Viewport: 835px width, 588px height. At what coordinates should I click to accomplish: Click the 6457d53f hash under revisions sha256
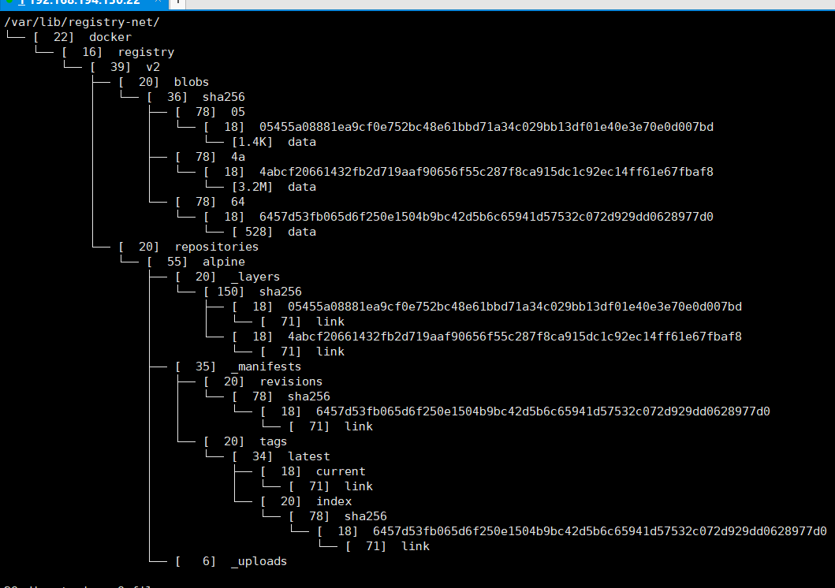(543, 411)
